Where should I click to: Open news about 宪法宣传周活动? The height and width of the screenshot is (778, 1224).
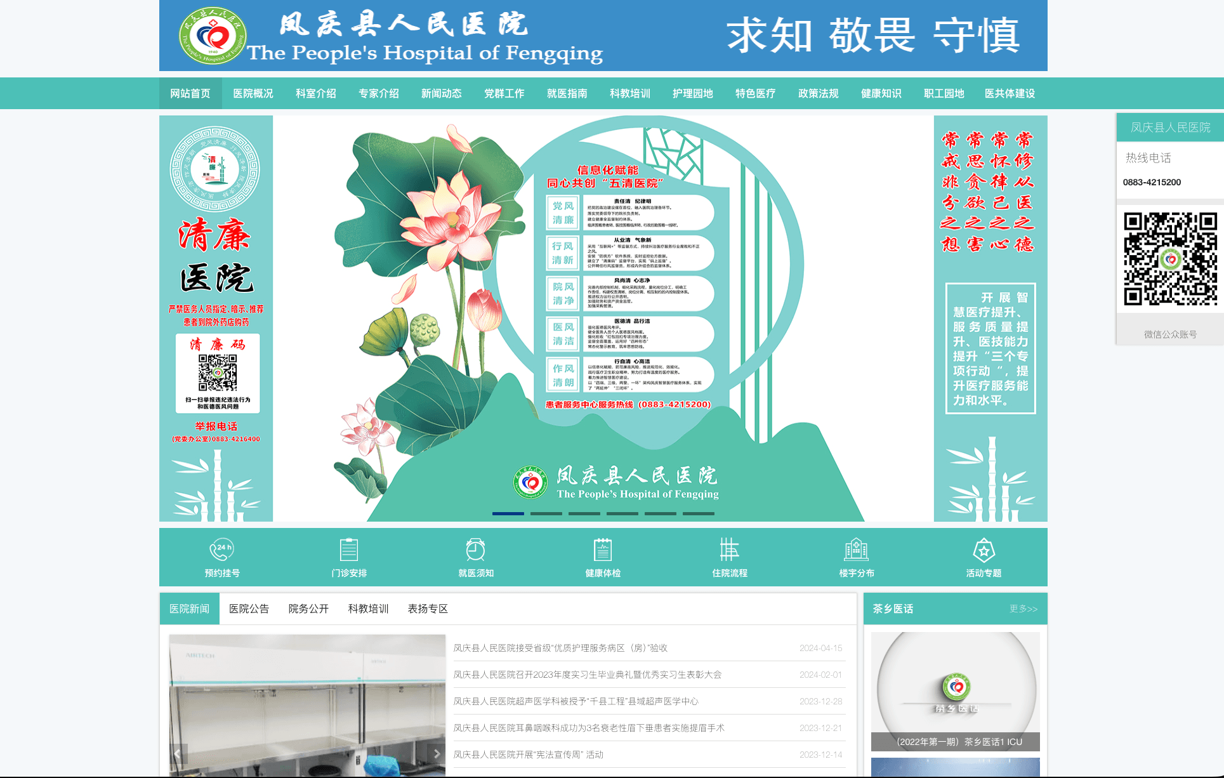[529, 755]
